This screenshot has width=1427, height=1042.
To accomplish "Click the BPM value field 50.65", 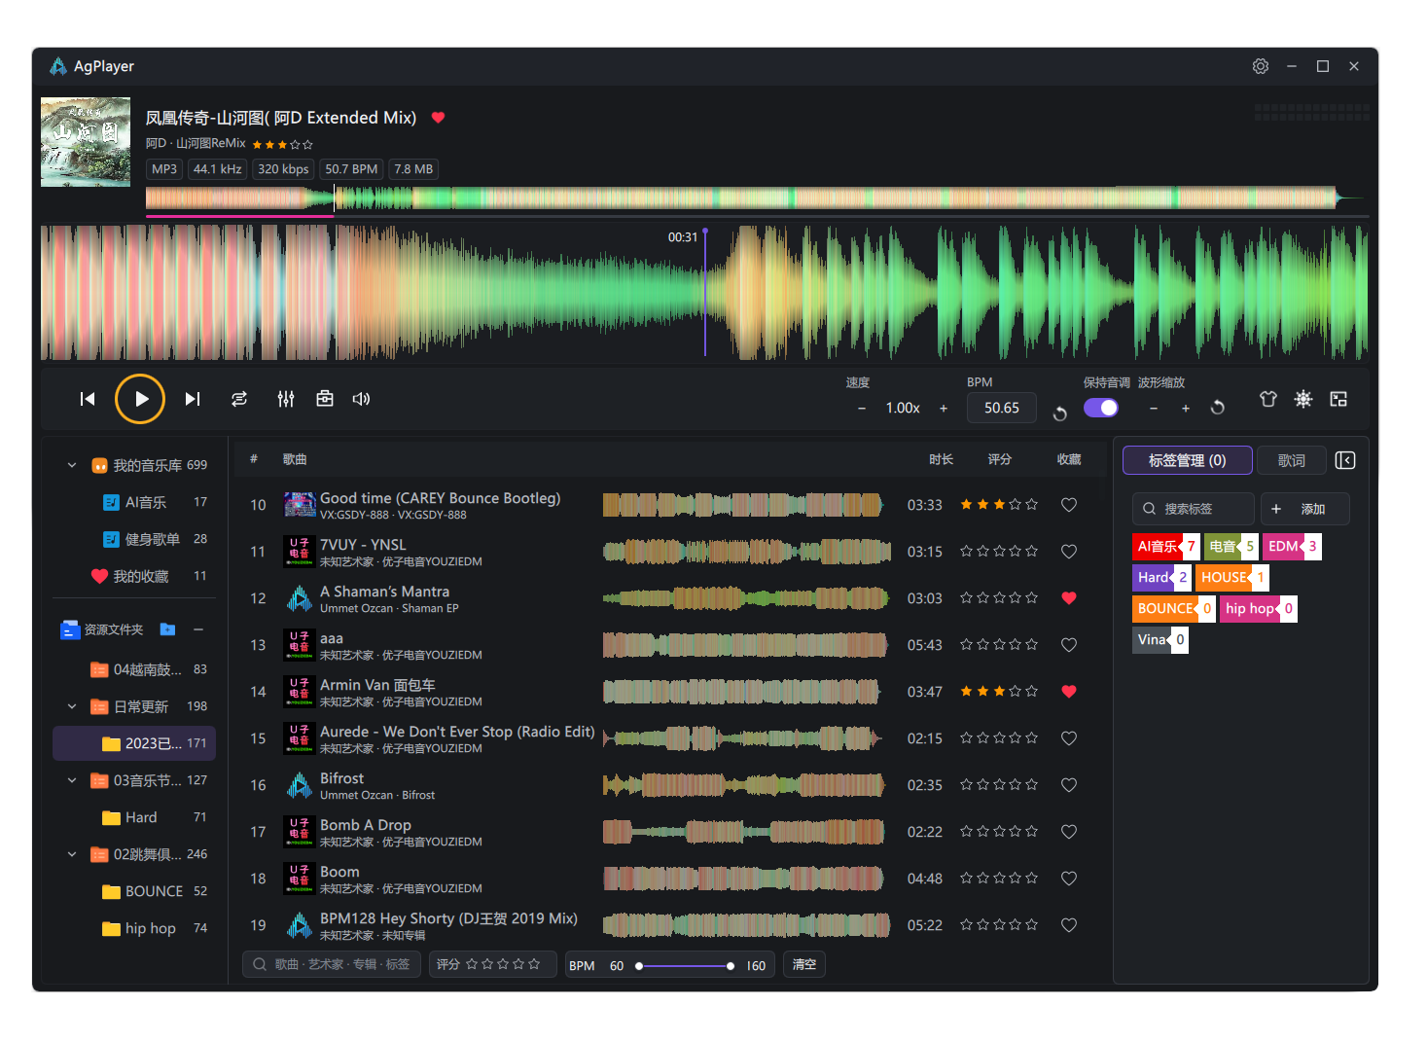I will click(1001, 408).
